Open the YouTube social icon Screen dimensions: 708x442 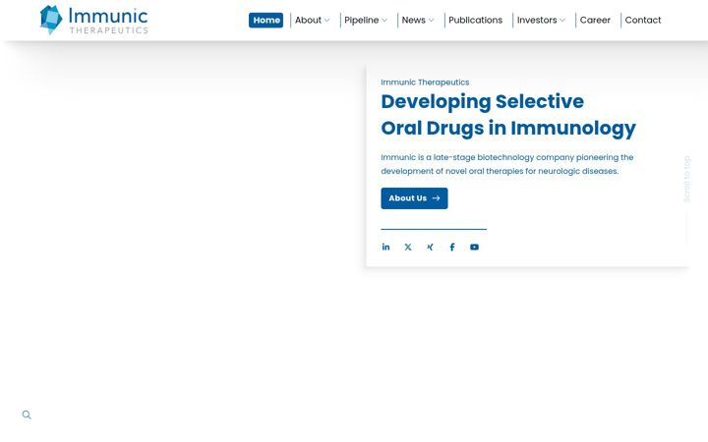click(474, 247)
